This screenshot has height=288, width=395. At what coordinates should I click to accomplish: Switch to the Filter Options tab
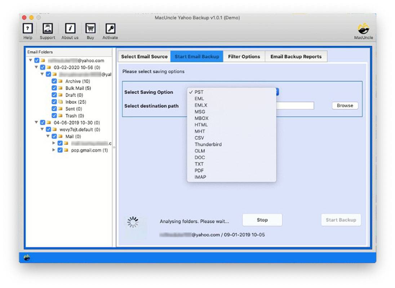coord(244,56)
